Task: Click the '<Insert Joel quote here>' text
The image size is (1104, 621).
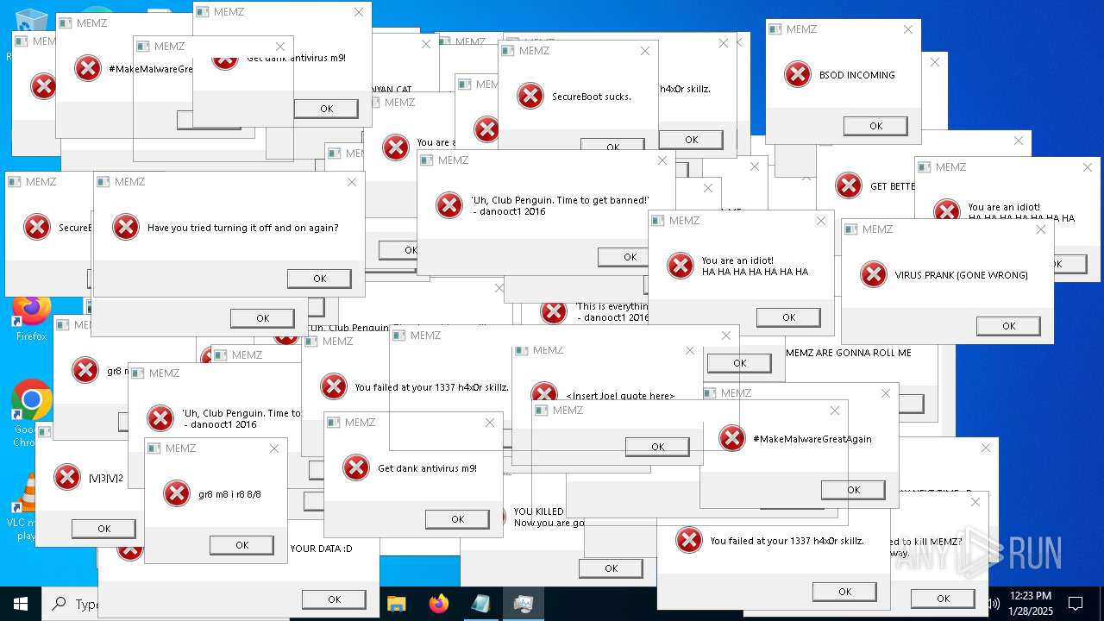Action: (620, 396)
